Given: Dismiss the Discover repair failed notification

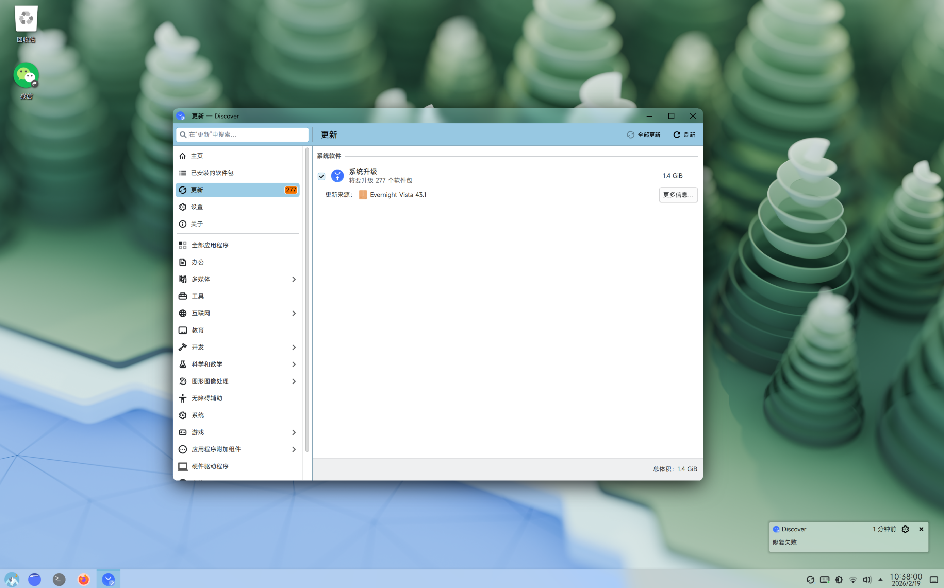Looking at the screenshot, I should [921, 529].
